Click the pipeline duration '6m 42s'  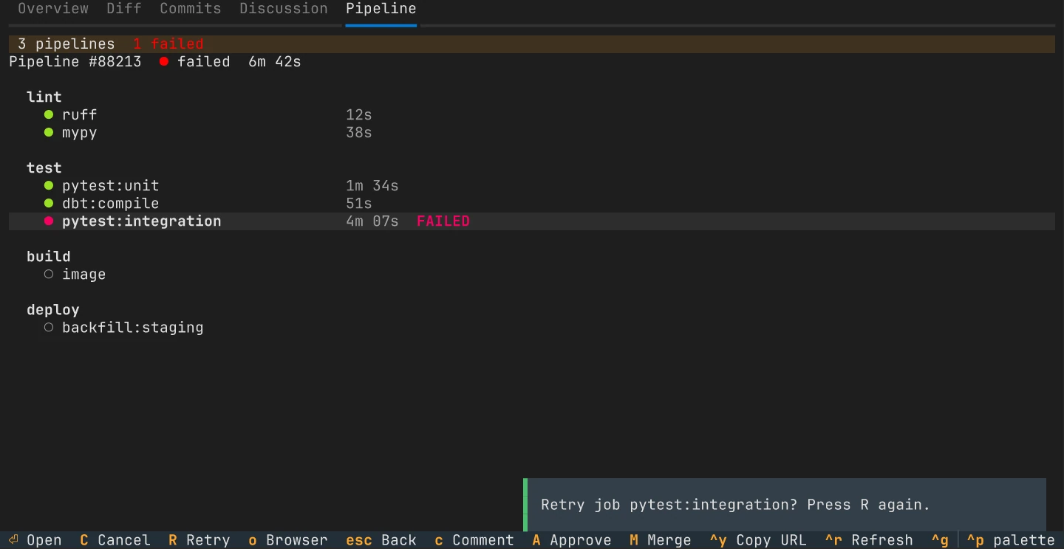click(275, 61)
